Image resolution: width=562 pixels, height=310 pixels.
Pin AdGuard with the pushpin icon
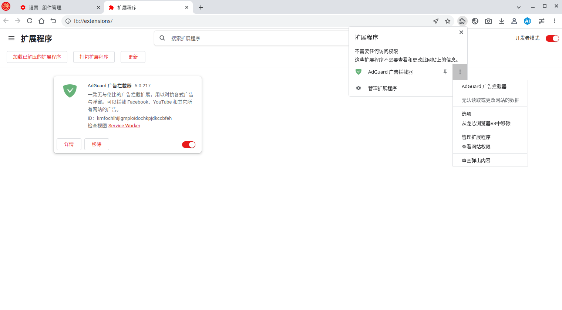coord(445,72)
